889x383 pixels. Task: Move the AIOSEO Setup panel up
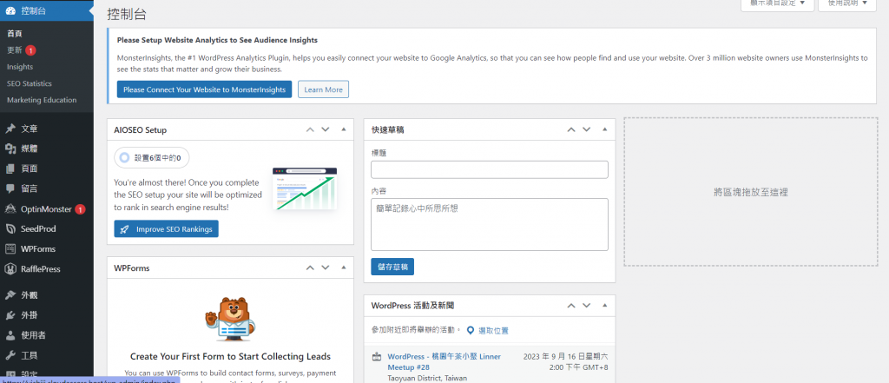(310, 129)
